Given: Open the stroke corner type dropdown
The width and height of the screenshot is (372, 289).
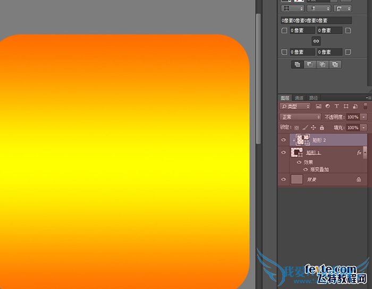Looking at the screenshot, I should (343, 8).
